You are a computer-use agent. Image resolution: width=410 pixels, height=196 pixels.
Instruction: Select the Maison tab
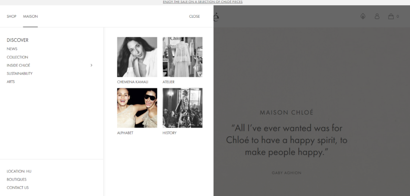[x=30, y=16]
